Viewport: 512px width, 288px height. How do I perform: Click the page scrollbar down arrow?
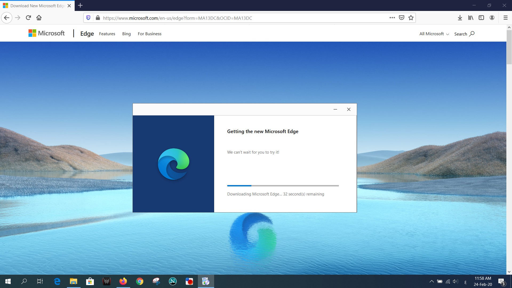click(x=509, y=272)
